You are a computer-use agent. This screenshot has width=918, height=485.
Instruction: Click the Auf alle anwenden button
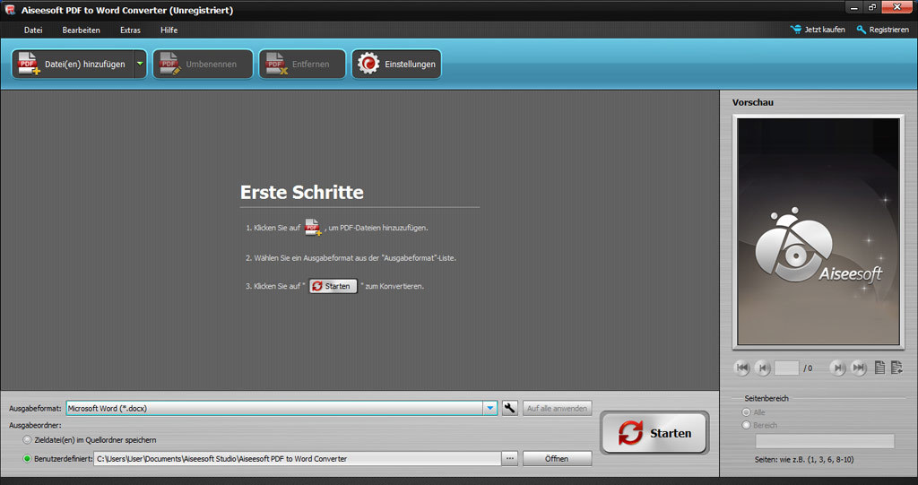(557, 408)
